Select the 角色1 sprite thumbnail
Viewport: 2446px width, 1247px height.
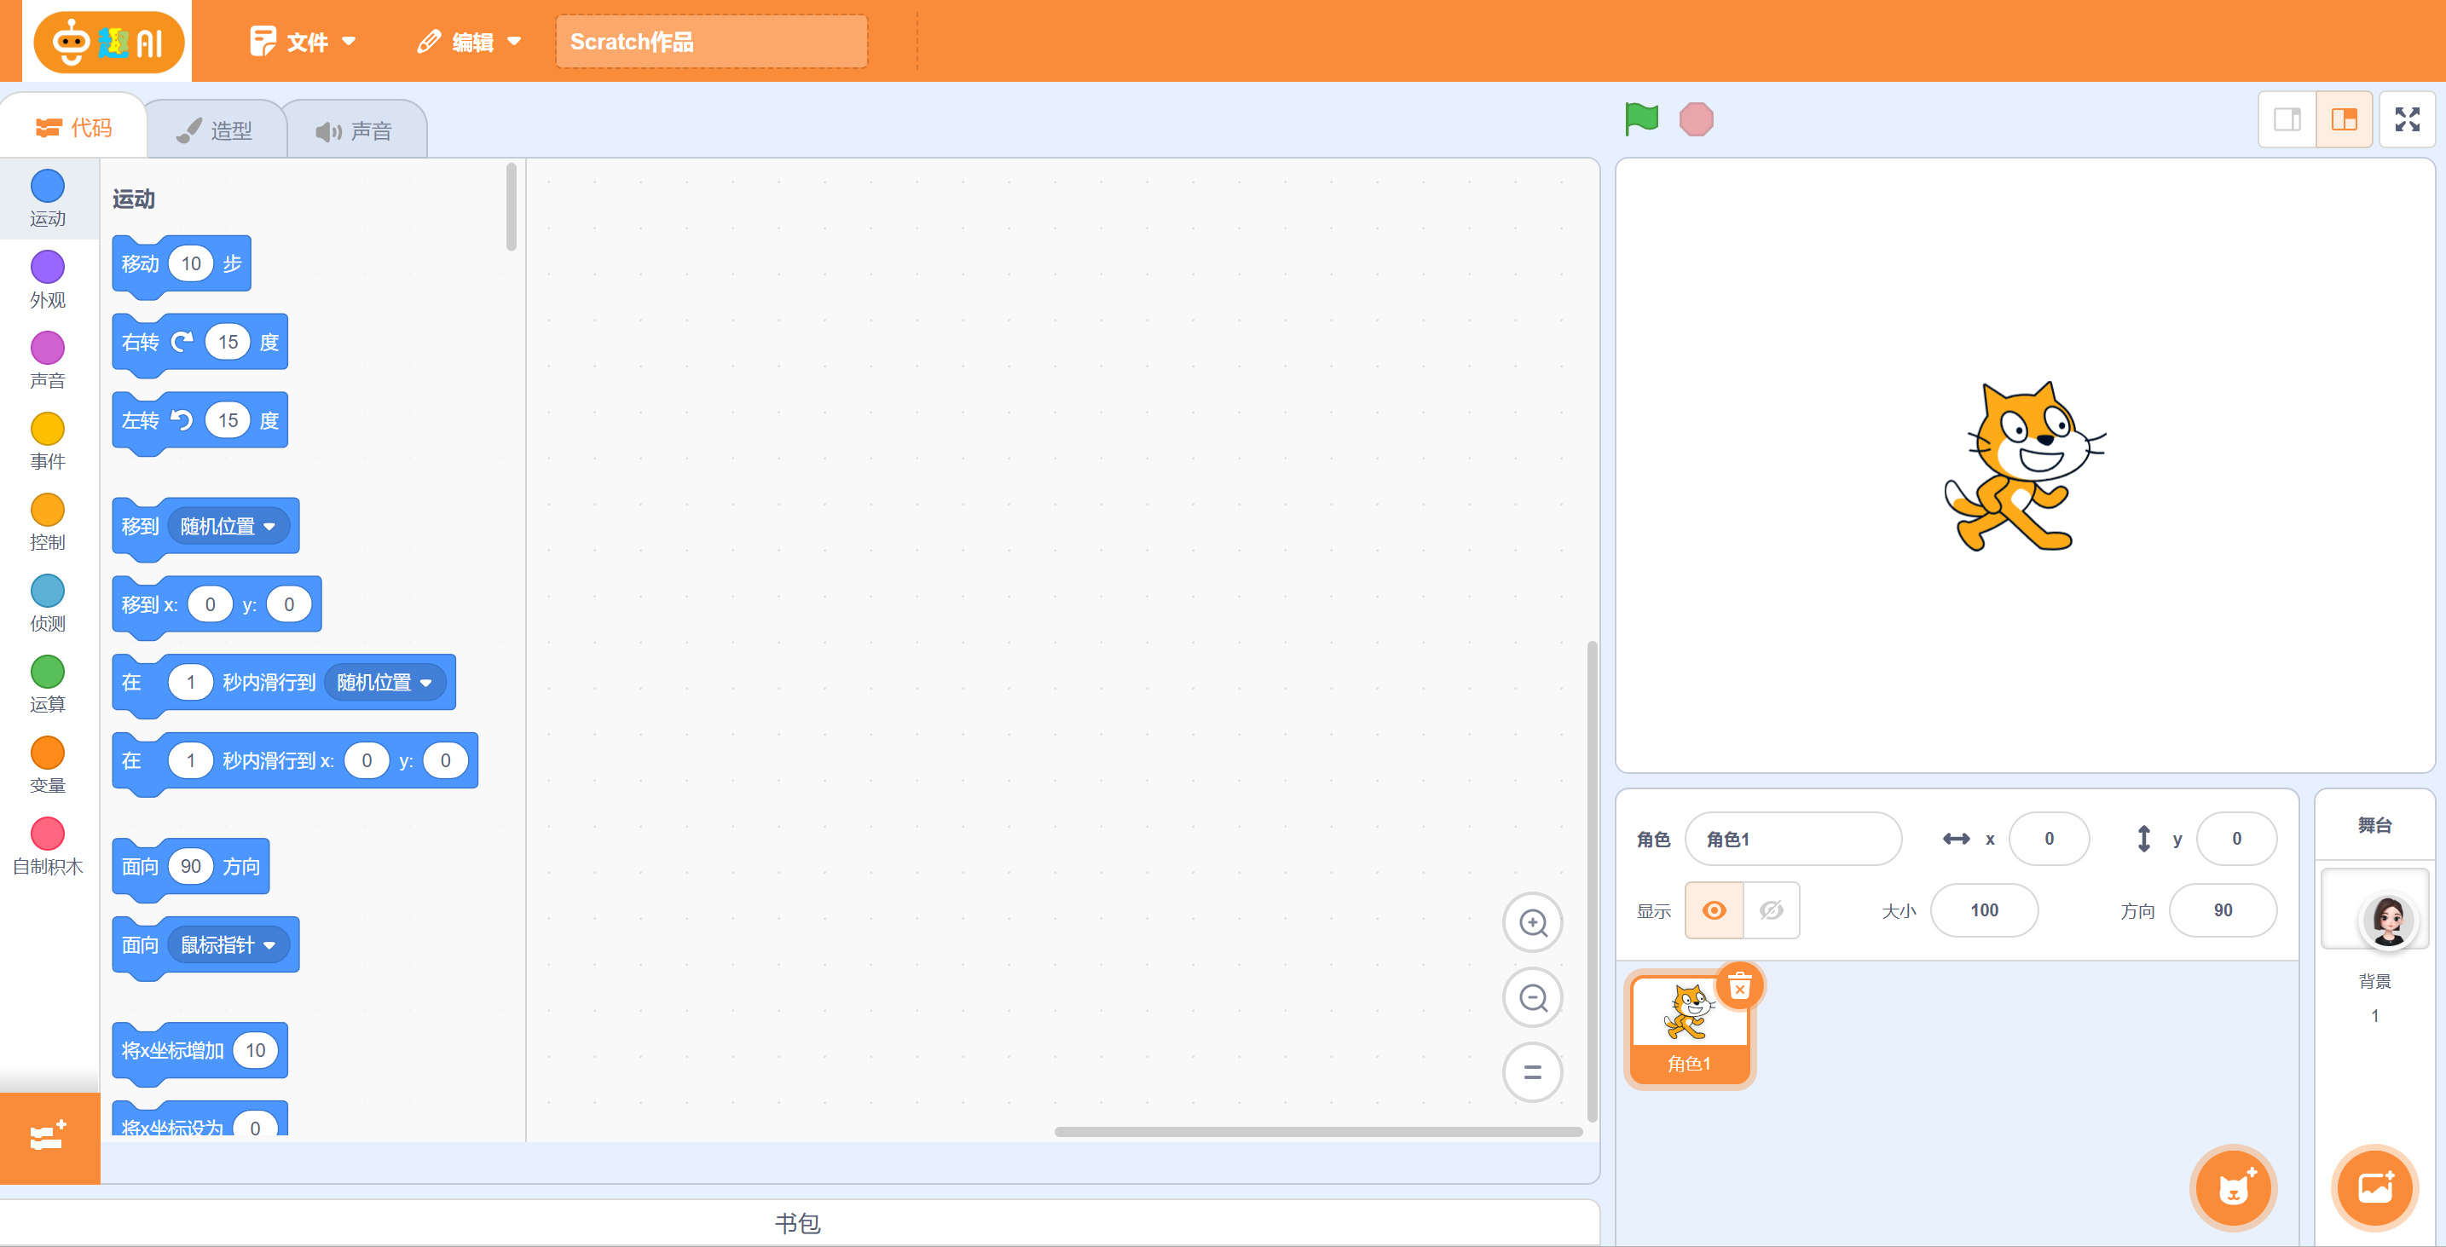tap(1689, 1030)
